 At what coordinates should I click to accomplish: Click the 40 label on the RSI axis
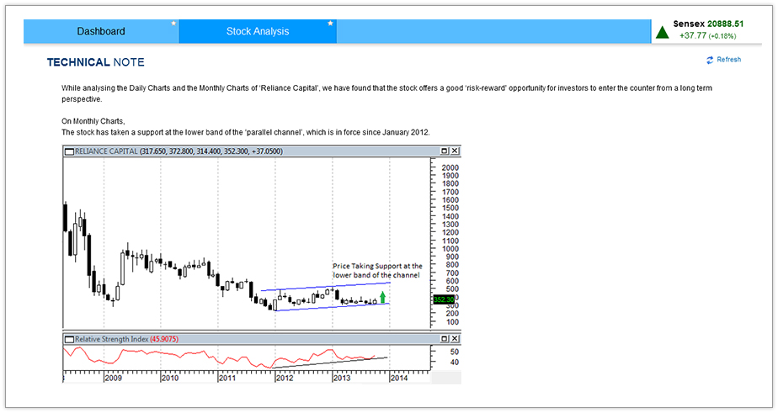455,363
